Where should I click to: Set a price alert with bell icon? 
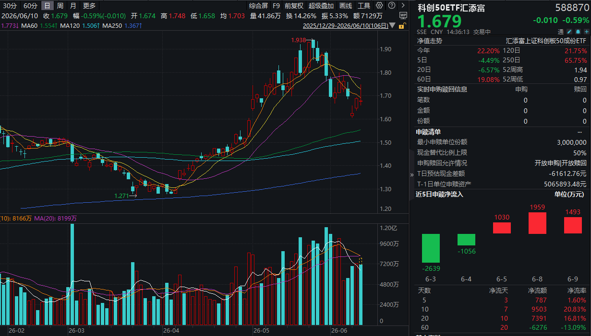578,32
